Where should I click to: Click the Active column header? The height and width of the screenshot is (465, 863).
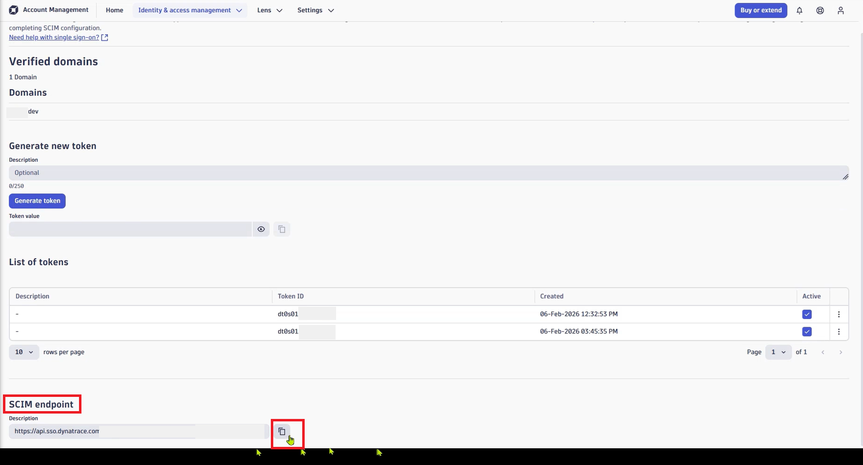(x=811, y=296)
